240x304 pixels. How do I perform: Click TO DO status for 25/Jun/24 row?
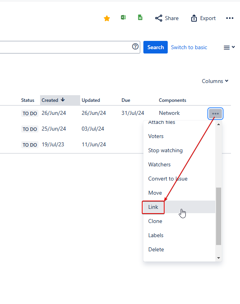pyautogui.click(x=29, y=129)
